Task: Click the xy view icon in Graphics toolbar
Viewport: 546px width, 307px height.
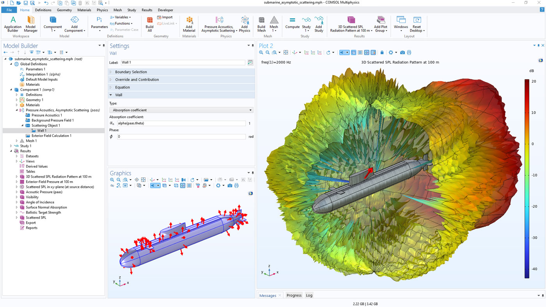Action: (x=164, y=180)
